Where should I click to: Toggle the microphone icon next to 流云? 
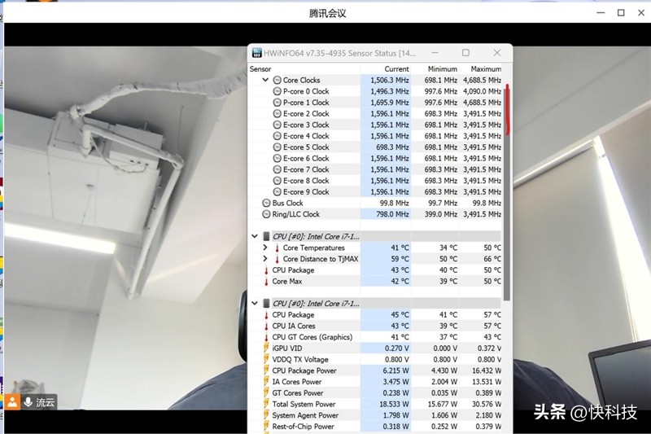pyautogui.click(x=28, y=402)
